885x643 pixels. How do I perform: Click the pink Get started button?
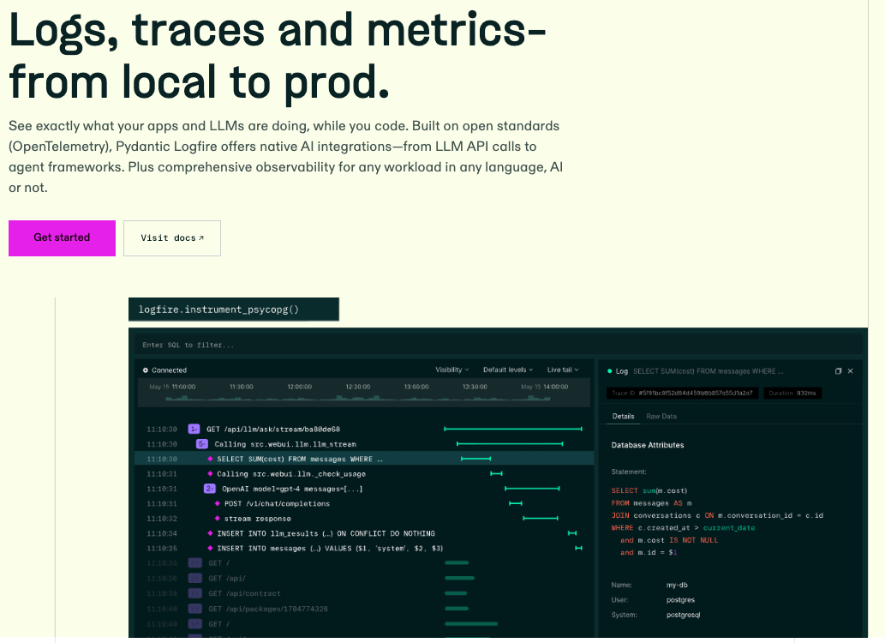pyautogui.click(x=62, y=237)
